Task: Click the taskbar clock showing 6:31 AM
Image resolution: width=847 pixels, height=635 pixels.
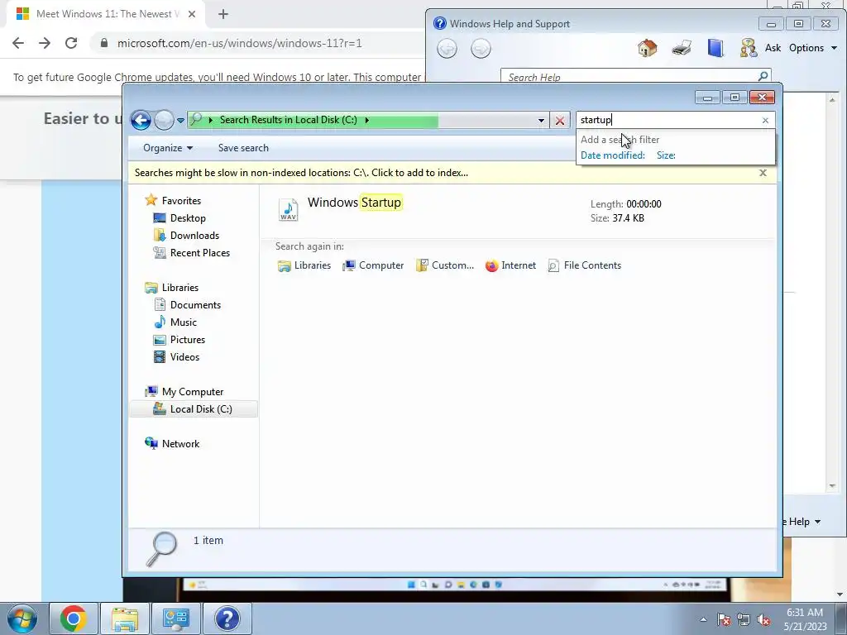Action: pyautogui.click(x=805, y=619)
